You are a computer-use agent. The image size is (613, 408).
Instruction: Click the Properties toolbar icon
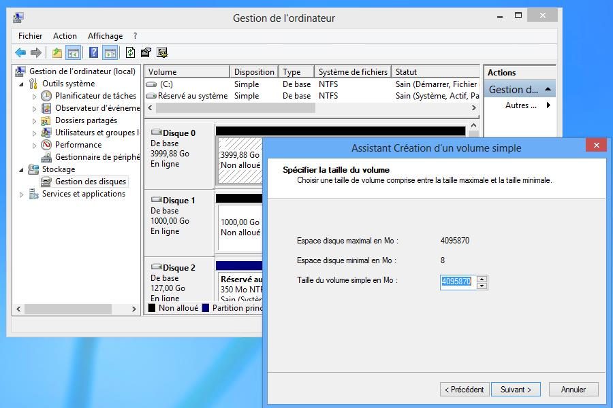tap(146, 53)
